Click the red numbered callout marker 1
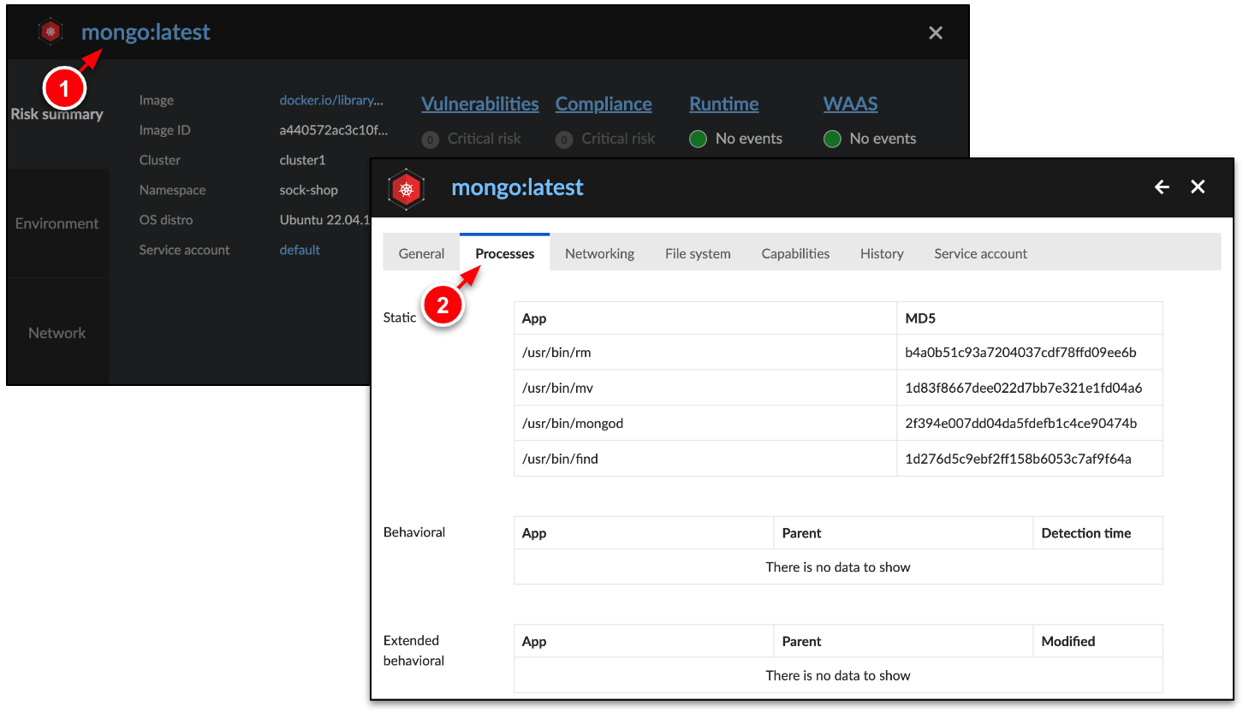 tap(64, 88)
